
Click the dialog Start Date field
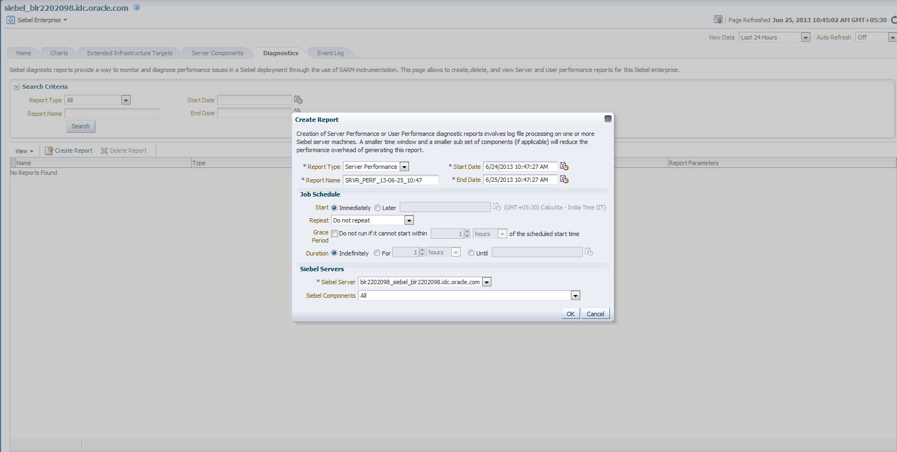pyautogui.click(x=520, y=167)
